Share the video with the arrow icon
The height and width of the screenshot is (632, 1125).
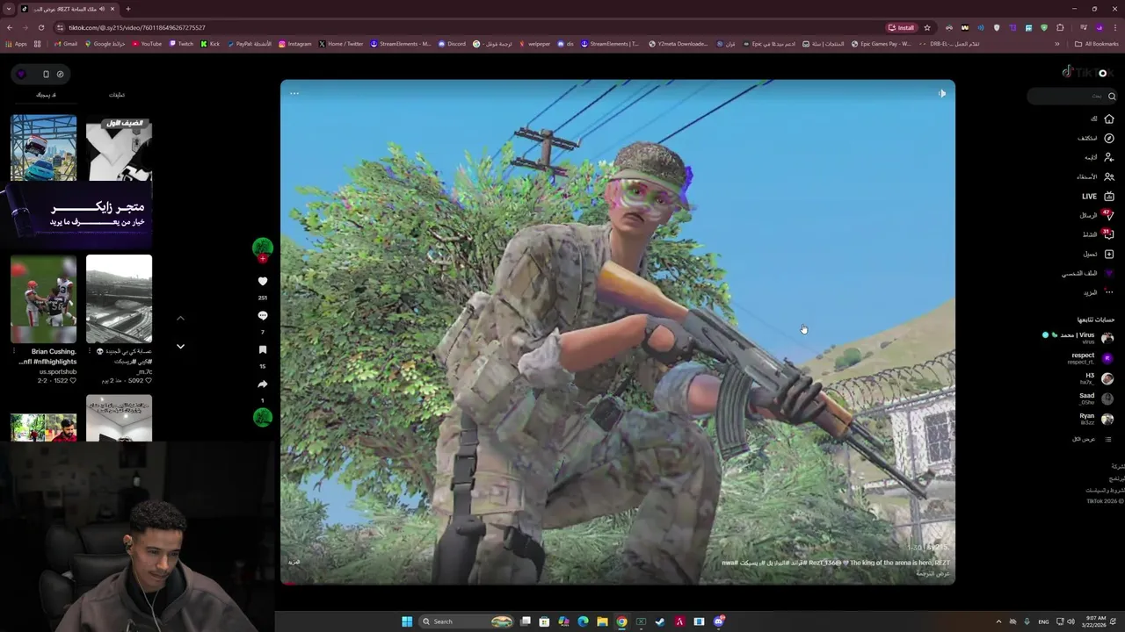pos(262,384)
